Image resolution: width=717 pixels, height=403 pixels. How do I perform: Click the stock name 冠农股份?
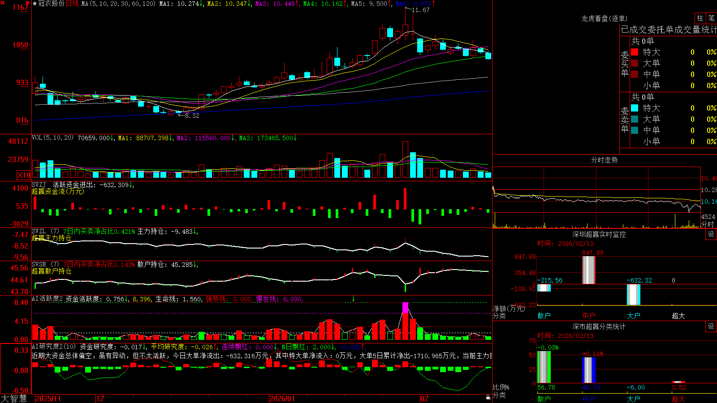(51, 4)
